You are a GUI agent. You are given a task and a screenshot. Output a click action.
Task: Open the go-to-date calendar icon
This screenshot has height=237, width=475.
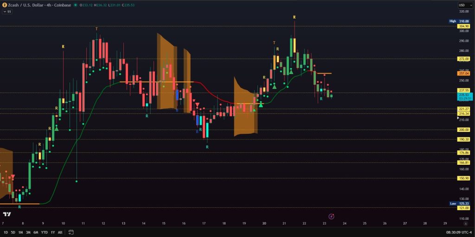71,232
